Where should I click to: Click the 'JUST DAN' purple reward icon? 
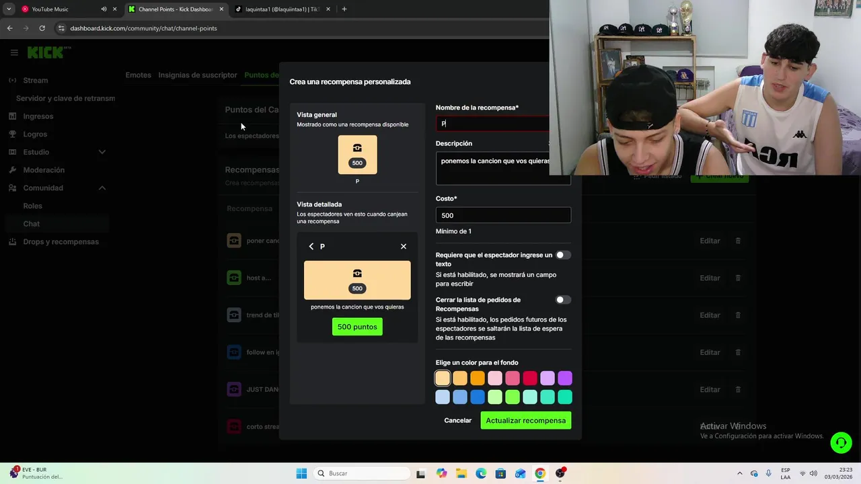[x=234, y=390]
